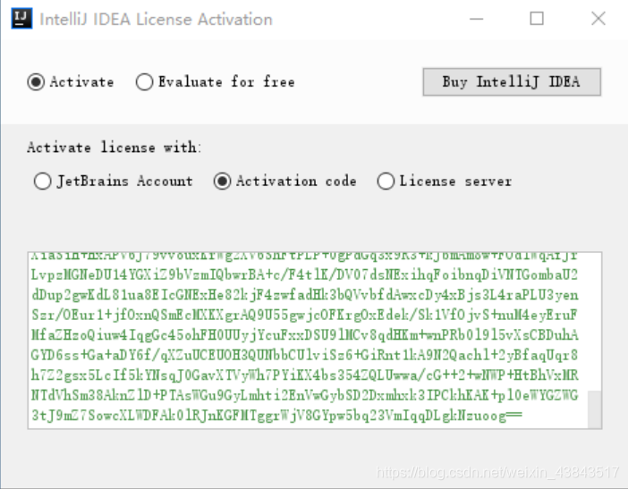Click code line starting with 'NTdVhSm38AknZ1D'
This screenshot has width=628, height=489.
(304, 395)
